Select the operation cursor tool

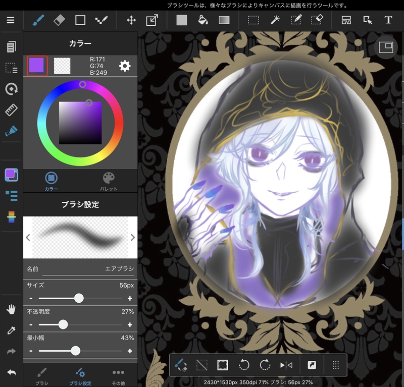tap(368, 20)
